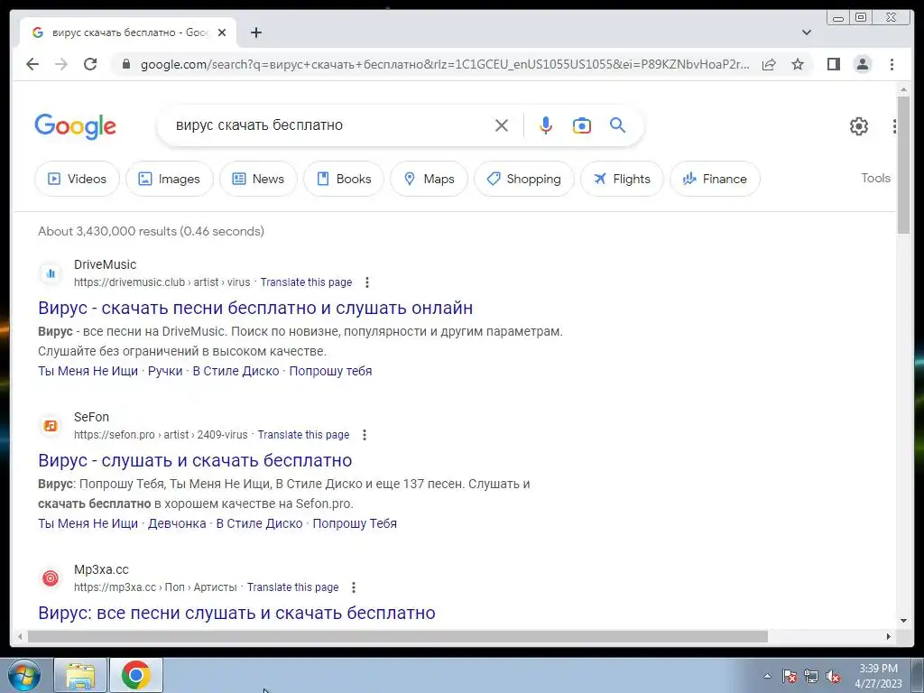Submit search with magnifier icon
This screenshot has height=693, width=924.
[617, 125]
